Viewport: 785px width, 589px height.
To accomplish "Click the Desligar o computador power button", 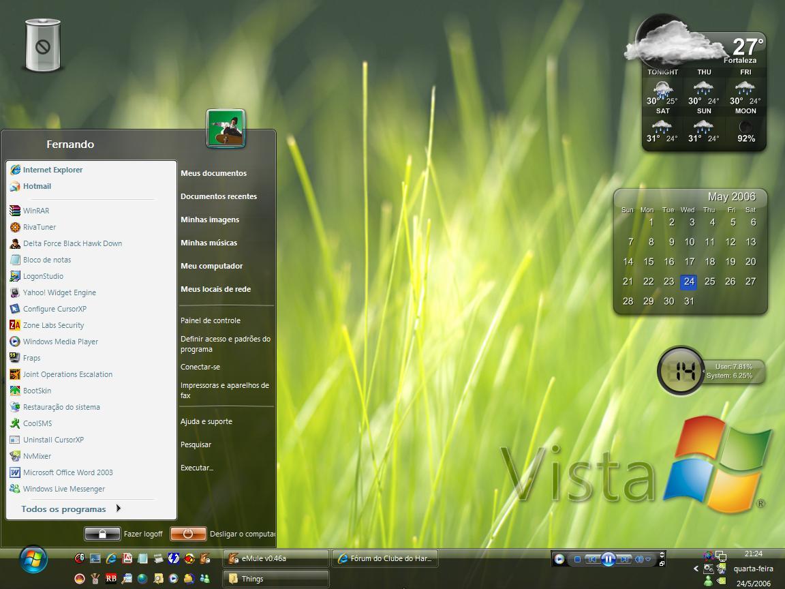I will point(188,534).
